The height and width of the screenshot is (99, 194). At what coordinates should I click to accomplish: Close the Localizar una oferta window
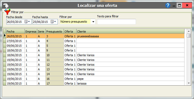[x=187, y=5]
